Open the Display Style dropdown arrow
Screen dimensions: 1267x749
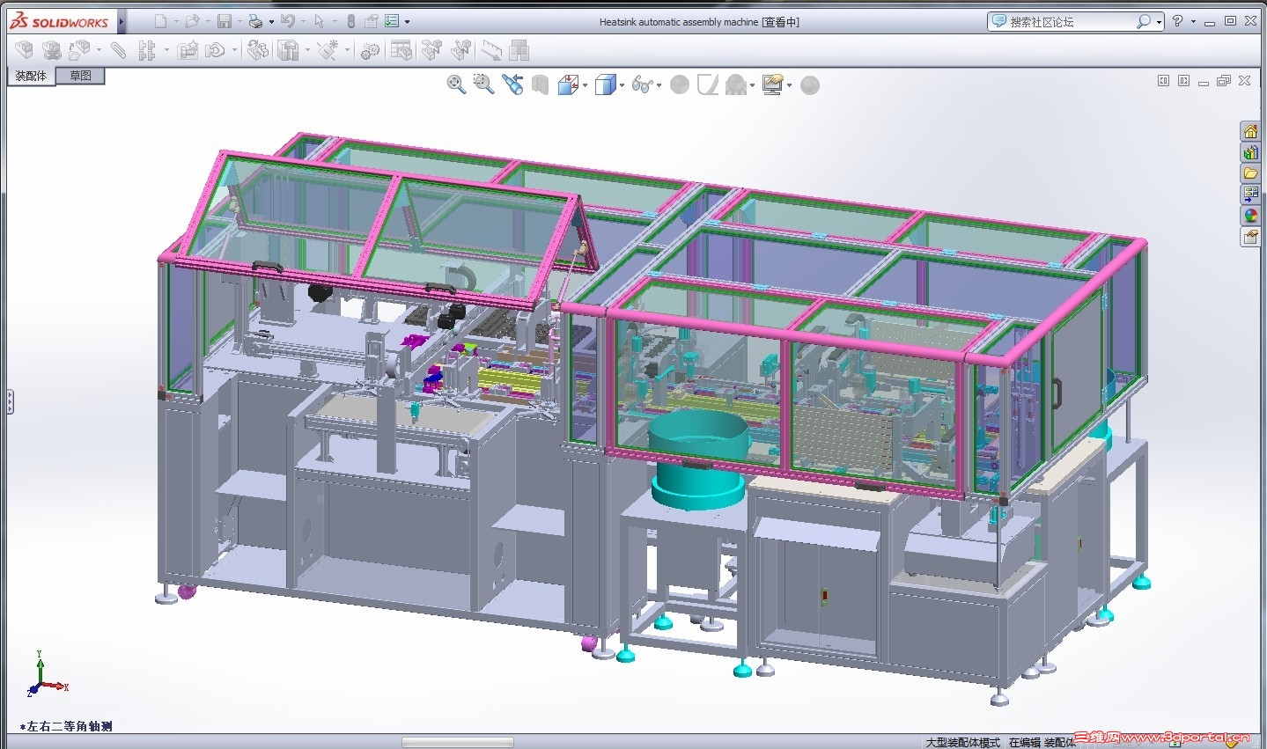pyautogui.click(x=622, y=85)
